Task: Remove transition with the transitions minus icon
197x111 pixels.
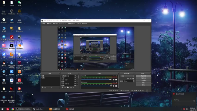Action: coord(131,79)
